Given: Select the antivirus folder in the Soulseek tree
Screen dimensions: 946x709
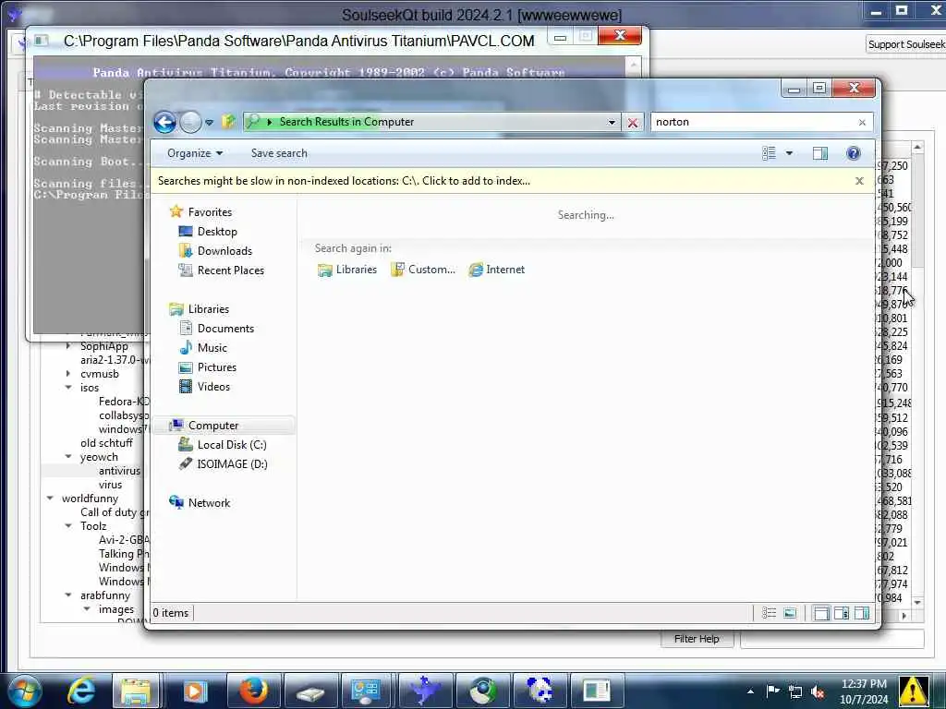Looking at the screenshot, I should [119, 471].
